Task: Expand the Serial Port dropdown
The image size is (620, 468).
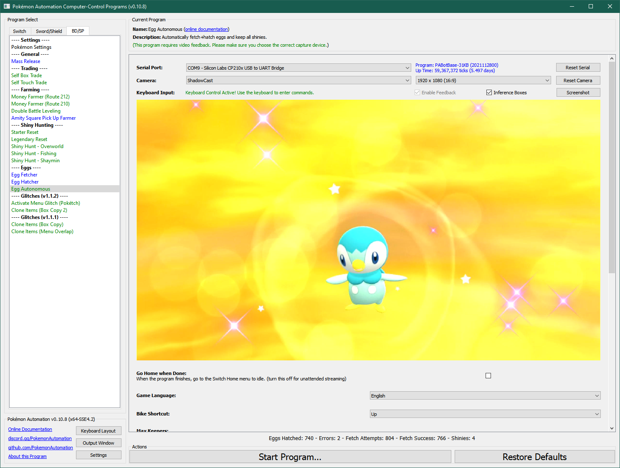Action: 298,68
